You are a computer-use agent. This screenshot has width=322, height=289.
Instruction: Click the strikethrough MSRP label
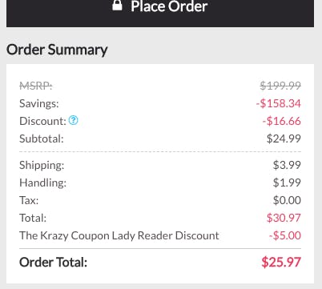coord(36,86)
